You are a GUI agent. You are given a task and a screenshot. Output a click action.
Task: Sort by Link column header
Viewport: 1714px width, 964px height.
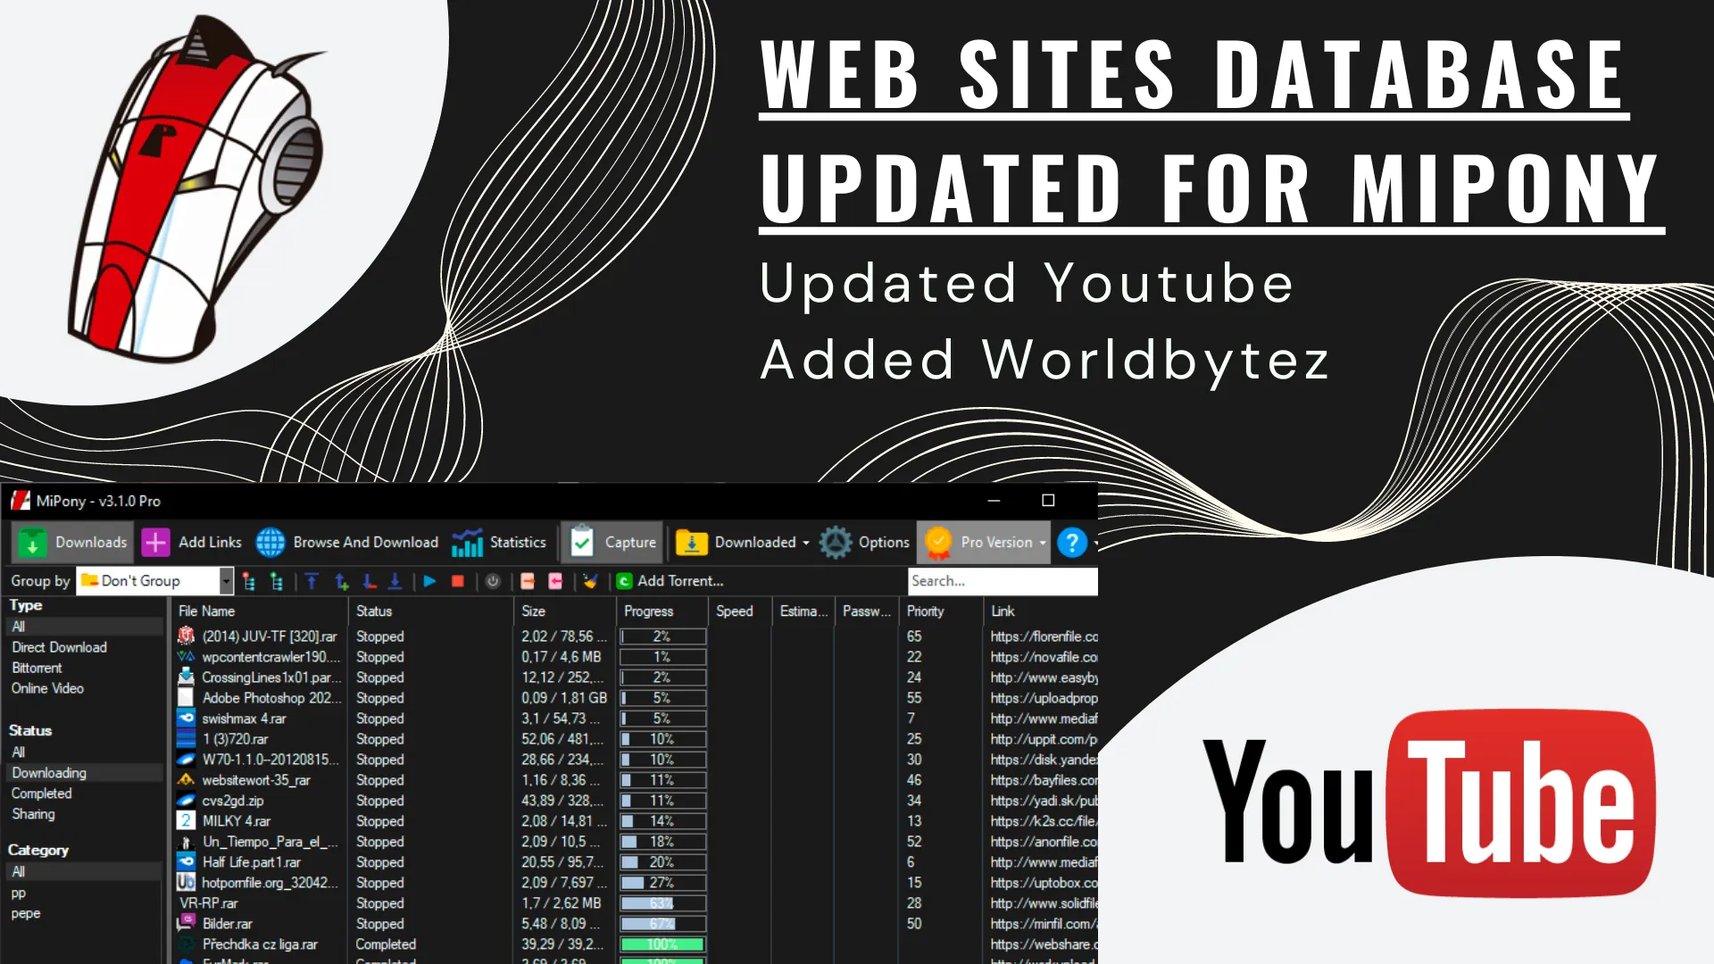1041,611
